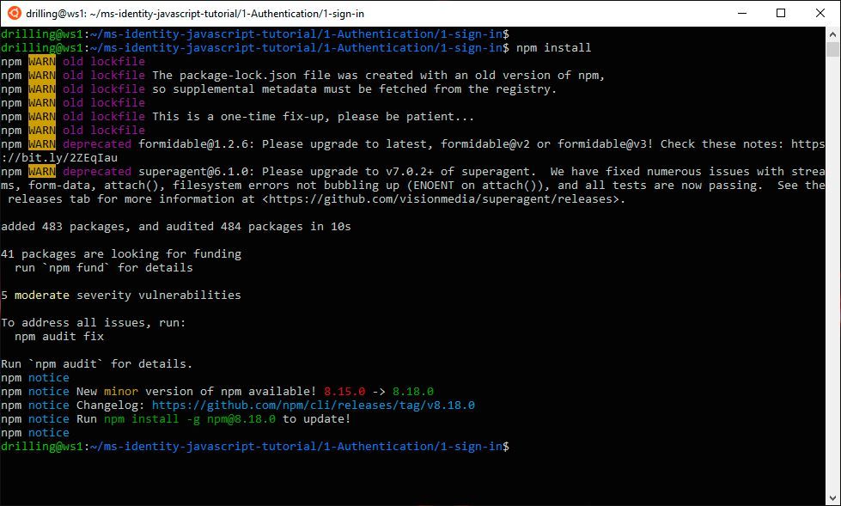The height and width of the screenshot is (506, 841).
Task: Maximize the terminal window
Action: [782, 13]
